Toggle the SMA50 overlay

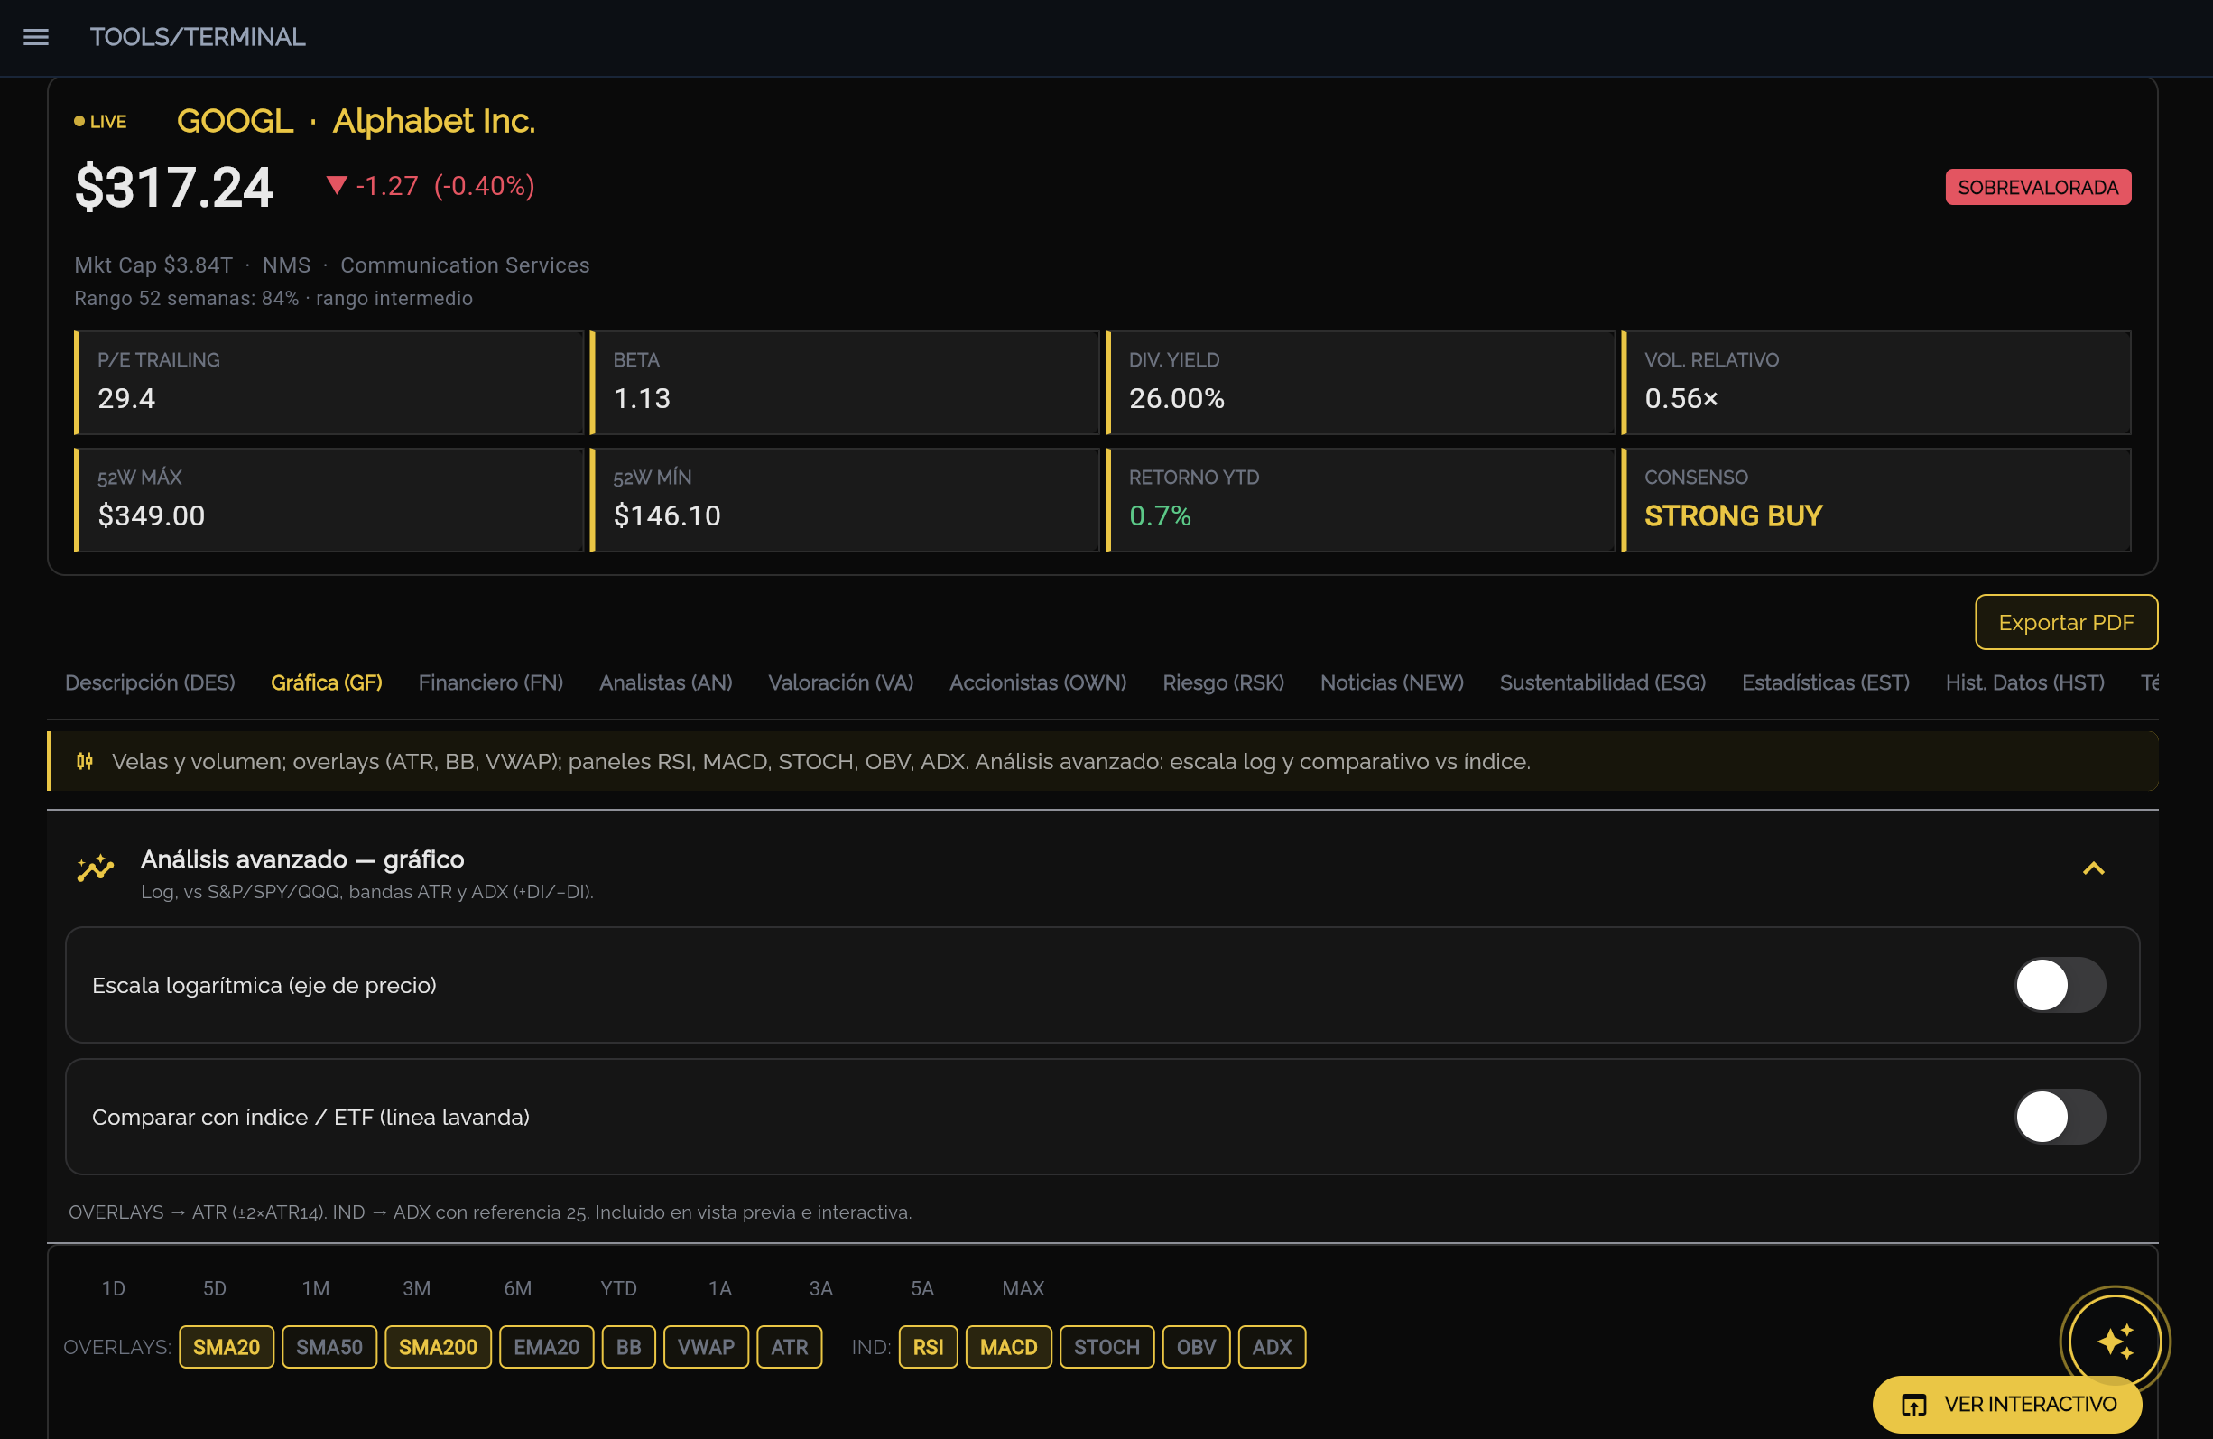(329, 1347)
